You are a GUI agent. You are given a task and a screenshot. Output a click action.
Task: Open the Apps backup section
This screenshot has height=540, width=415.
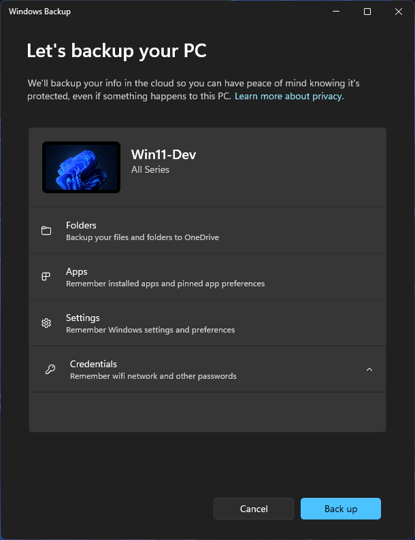coord(207,277)
